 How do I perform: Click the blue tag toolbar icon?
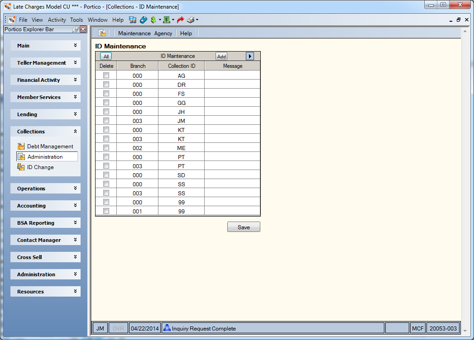[x=144, y=20]
